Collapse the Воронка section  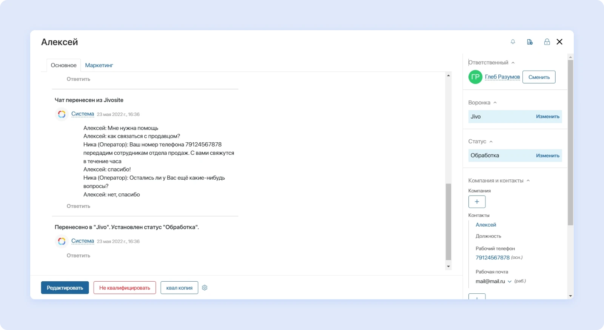point(495,103)
